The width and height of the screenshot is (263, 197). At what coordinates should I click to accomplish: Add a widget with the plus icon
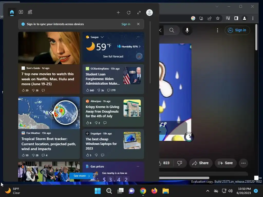point(118,13)
